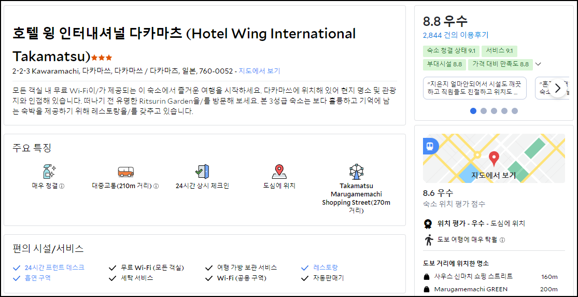This screenshot has width=578, height=297.
Task: Click the checkmark beside 무료 Wi-Fi (모든 객실)
Action: point(113,267)
